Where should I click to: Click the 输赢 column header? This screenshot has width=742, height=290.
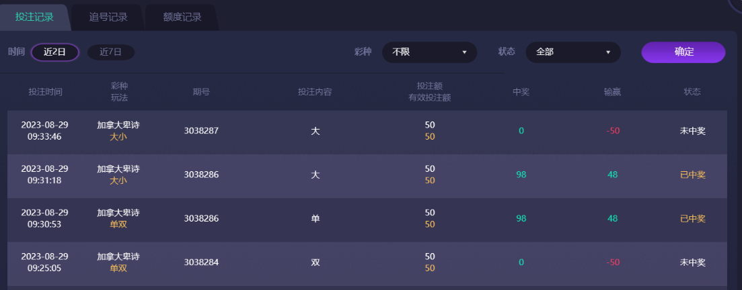pyautogui.click(x=612, y=91)
